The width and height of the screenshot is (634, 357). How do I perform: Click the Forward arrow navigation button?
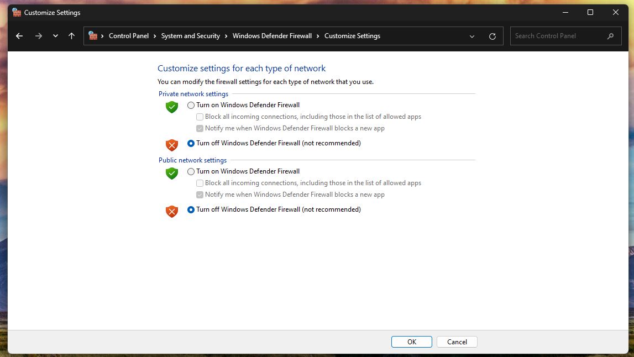38,36
